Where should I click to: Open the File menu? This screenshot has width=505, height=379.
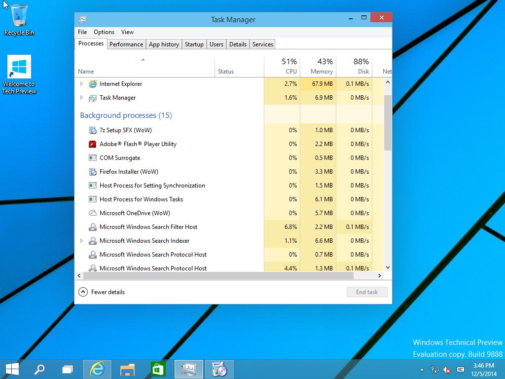tap(82, 32)
